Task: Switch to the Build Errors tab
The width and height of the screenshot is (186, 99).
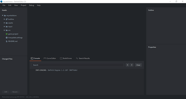Action: coord(66,59)
